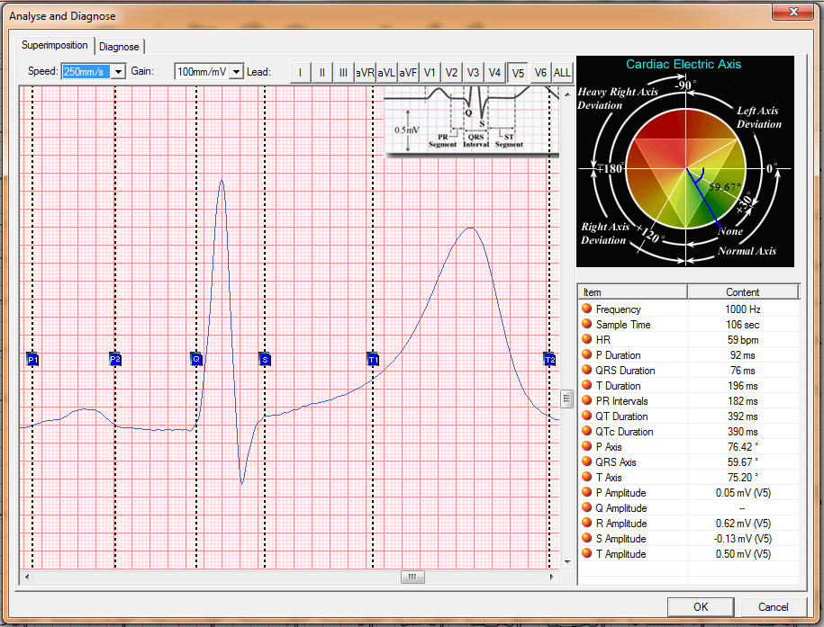Viewport: 824px width, 627px height.
Task: Click the orange icon beside PR Intervals
Action: point(587,400)
